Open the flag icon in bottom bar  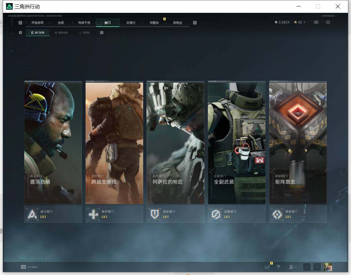point(279,267)
